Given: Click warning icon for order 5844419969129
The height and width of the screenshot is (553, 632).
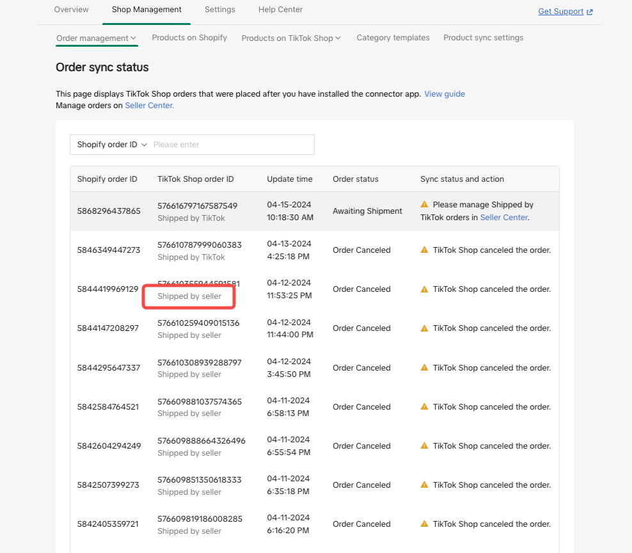Looking at the screenshot, I should (x=424, y=289).
